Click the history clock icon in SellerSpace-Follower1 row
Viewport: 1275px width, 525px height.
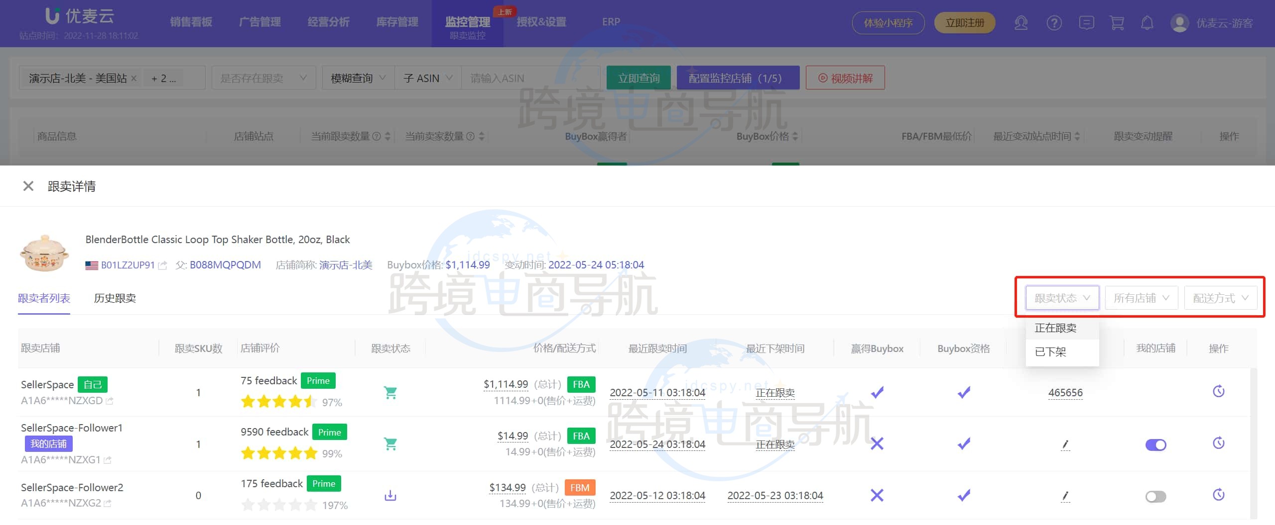[1219, 442]
